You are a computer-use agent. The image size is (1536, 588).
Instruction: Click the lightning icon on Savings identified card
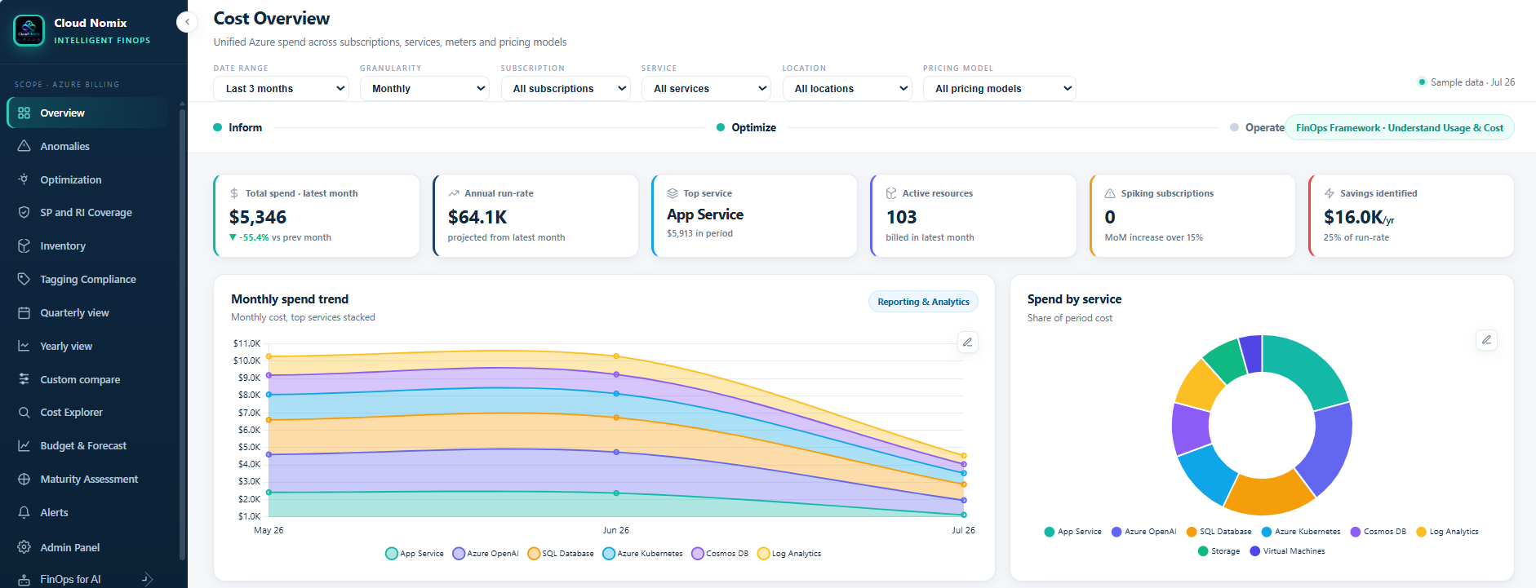click(1330, 193)
